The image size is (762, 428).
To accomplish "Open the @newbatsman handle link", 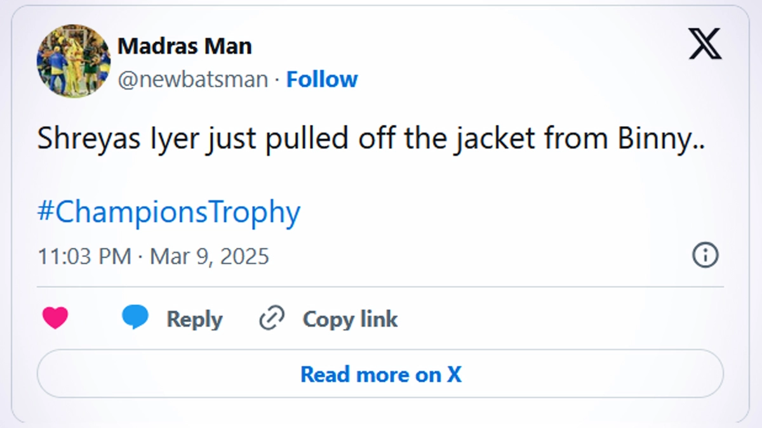I will coord(193,79).
